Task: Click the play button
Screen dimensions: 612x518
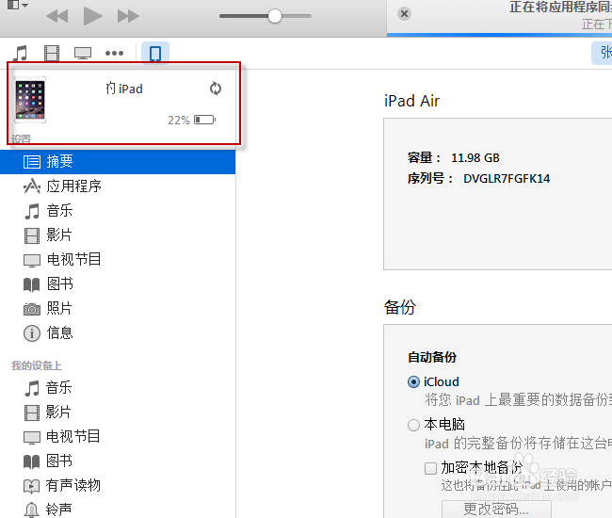Action: point(93,16)
